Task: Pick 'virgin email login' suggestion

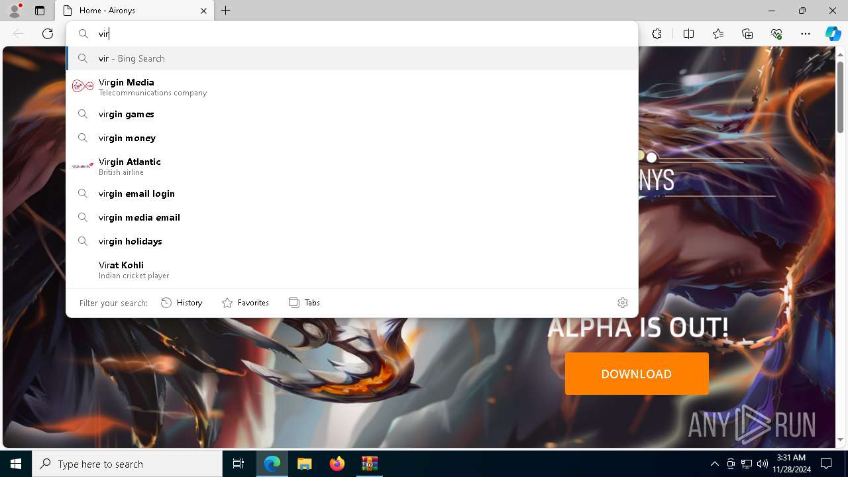Action: tap(352, 193)
